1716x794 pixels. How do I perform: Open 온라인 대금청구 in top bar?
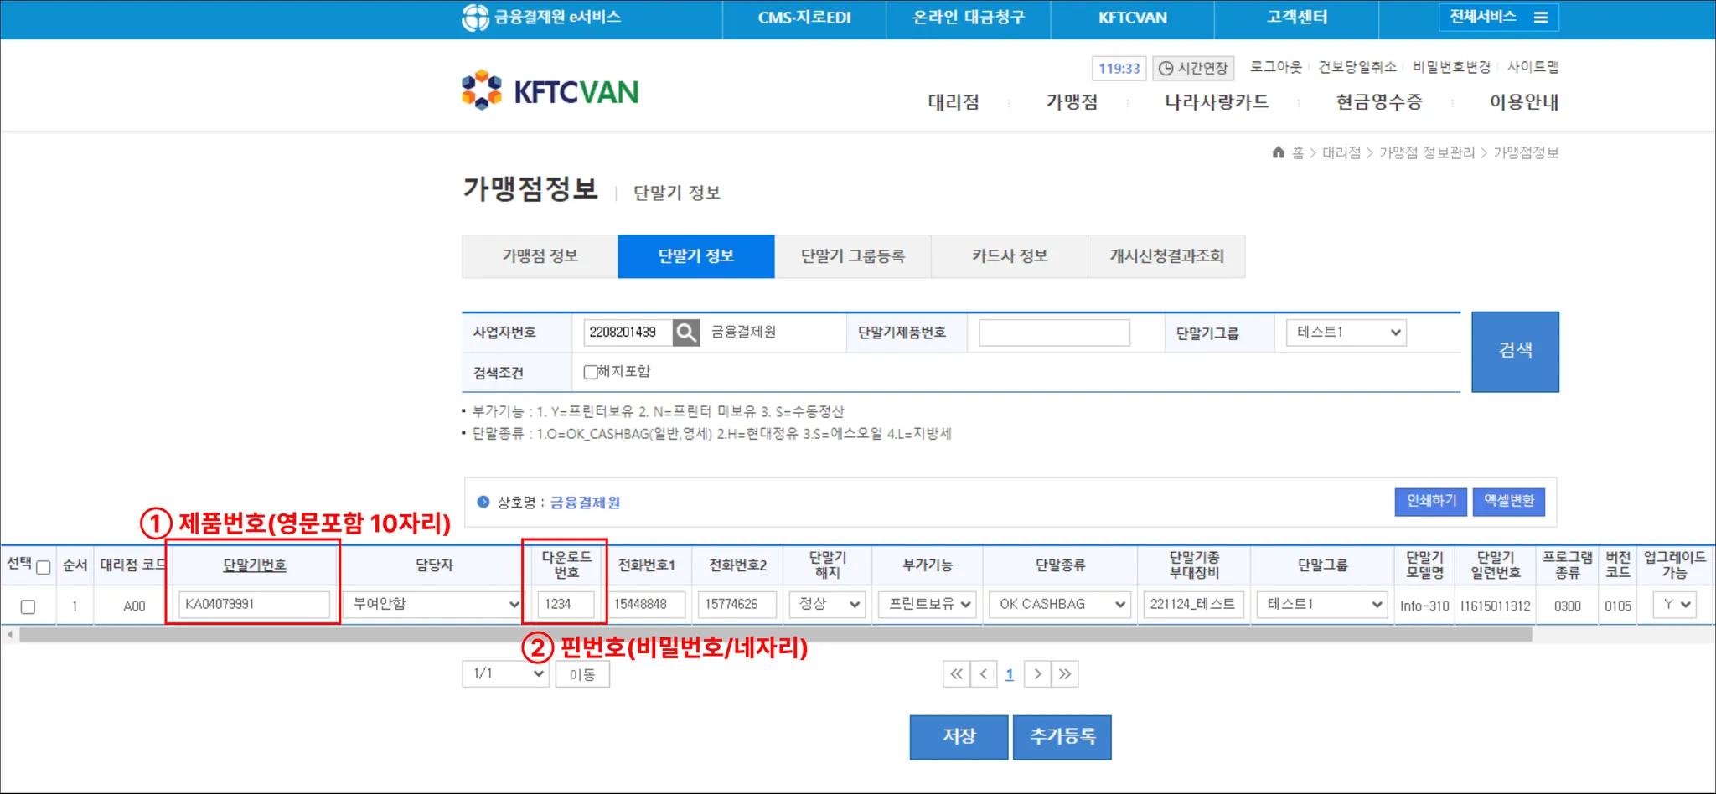[969, 18]
